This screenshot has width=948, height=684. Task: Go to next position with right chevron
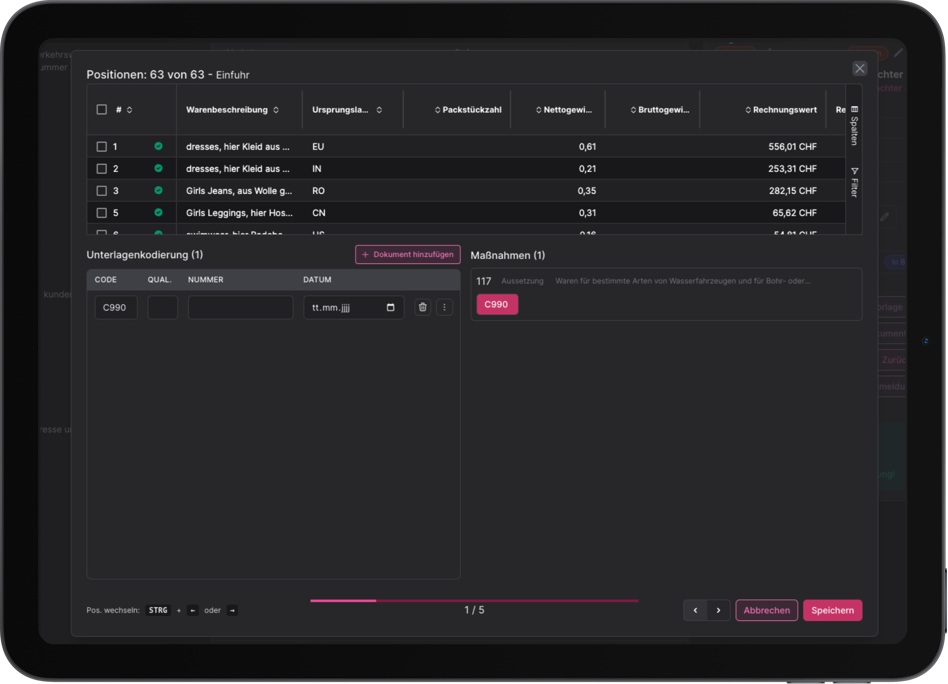pyautogui.click(x=718, y=610)
